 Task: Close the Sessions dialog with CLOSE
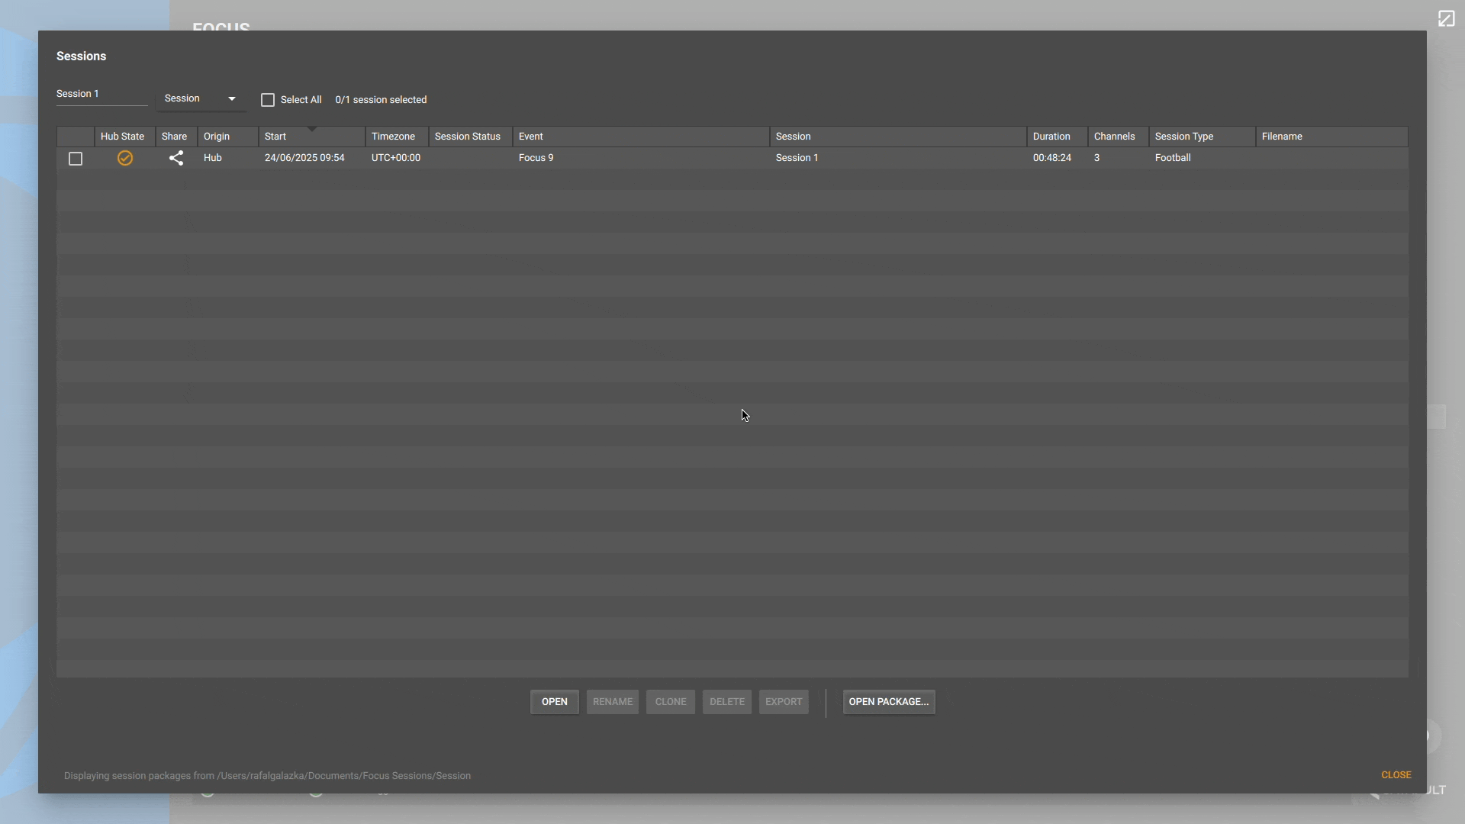(1396, 775)
